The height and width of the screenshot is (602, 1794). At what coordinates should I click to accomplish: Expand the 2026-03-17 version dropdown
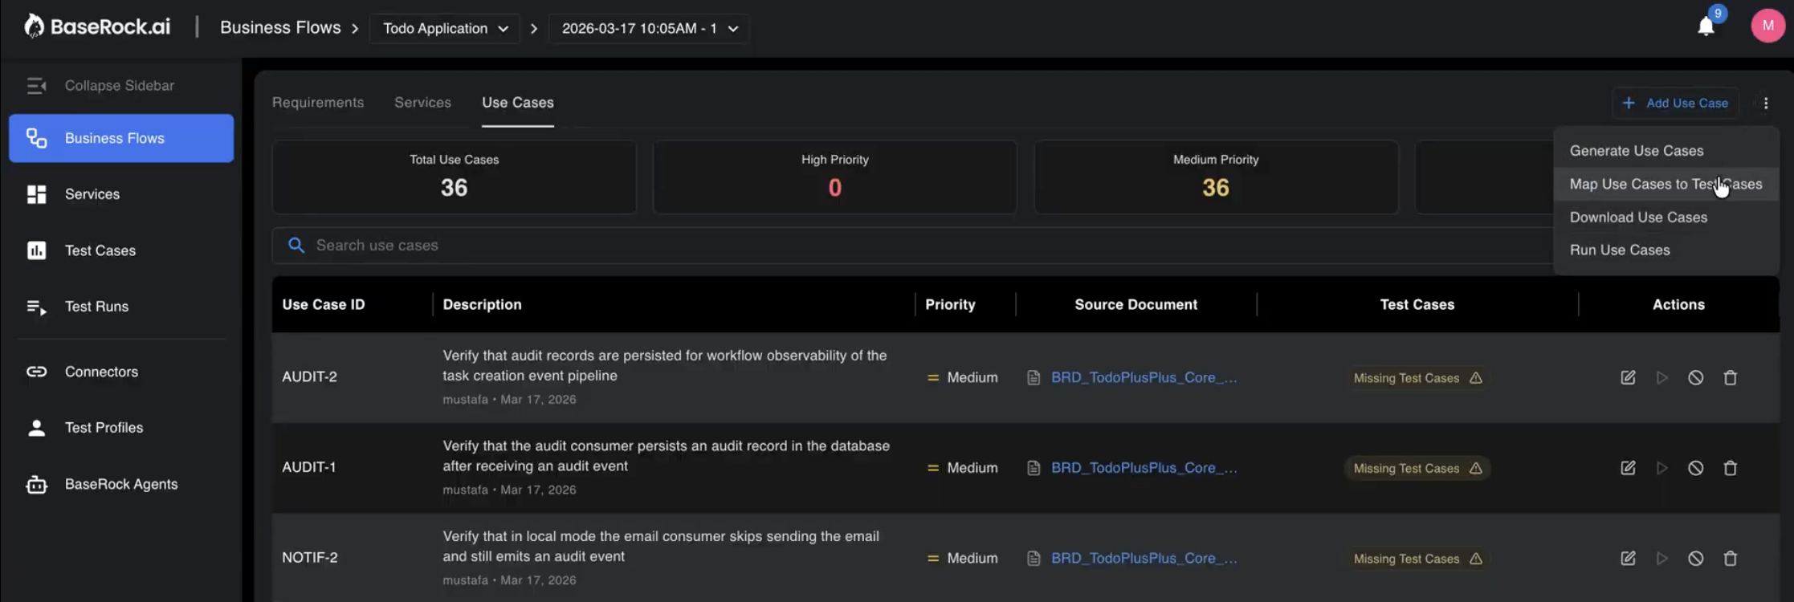coord(649,29)
